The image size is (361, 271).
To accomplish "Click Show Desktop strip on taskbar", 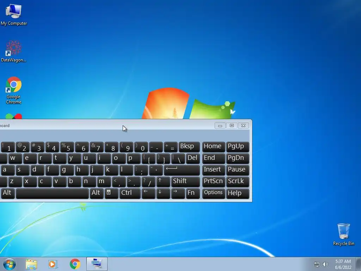I will [x=359, y=264].
